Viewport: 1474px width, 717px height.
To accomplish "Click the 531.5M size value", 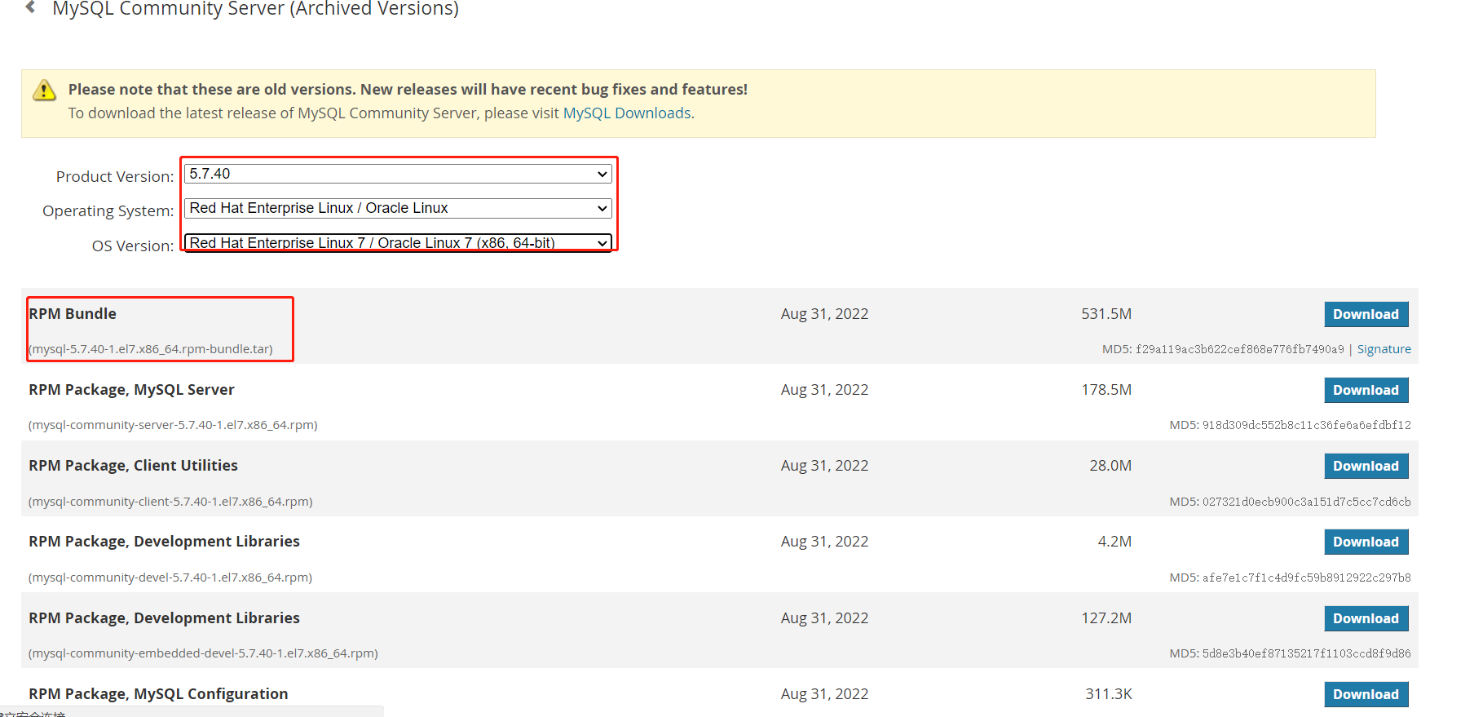I will click(1106, 314).
